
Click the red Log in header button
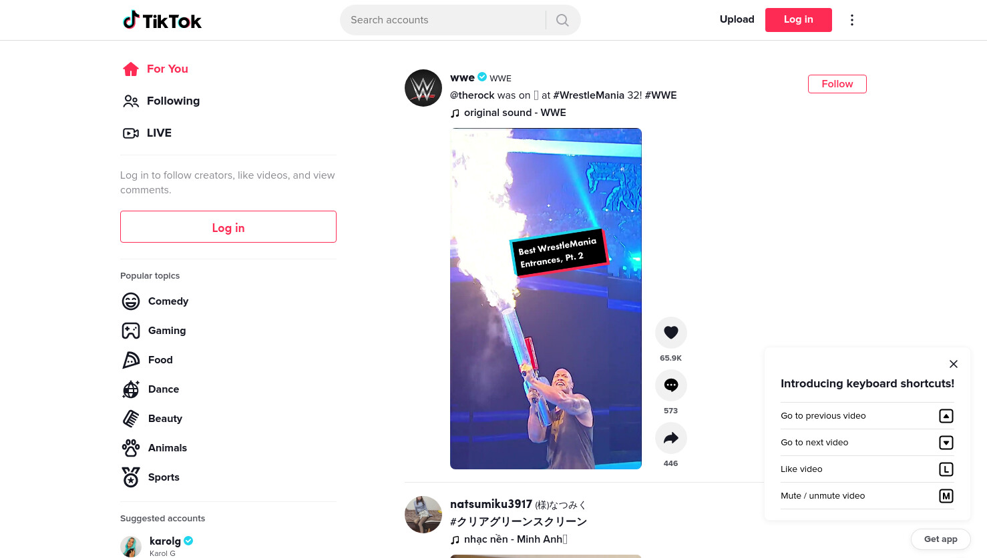[799, 20]
